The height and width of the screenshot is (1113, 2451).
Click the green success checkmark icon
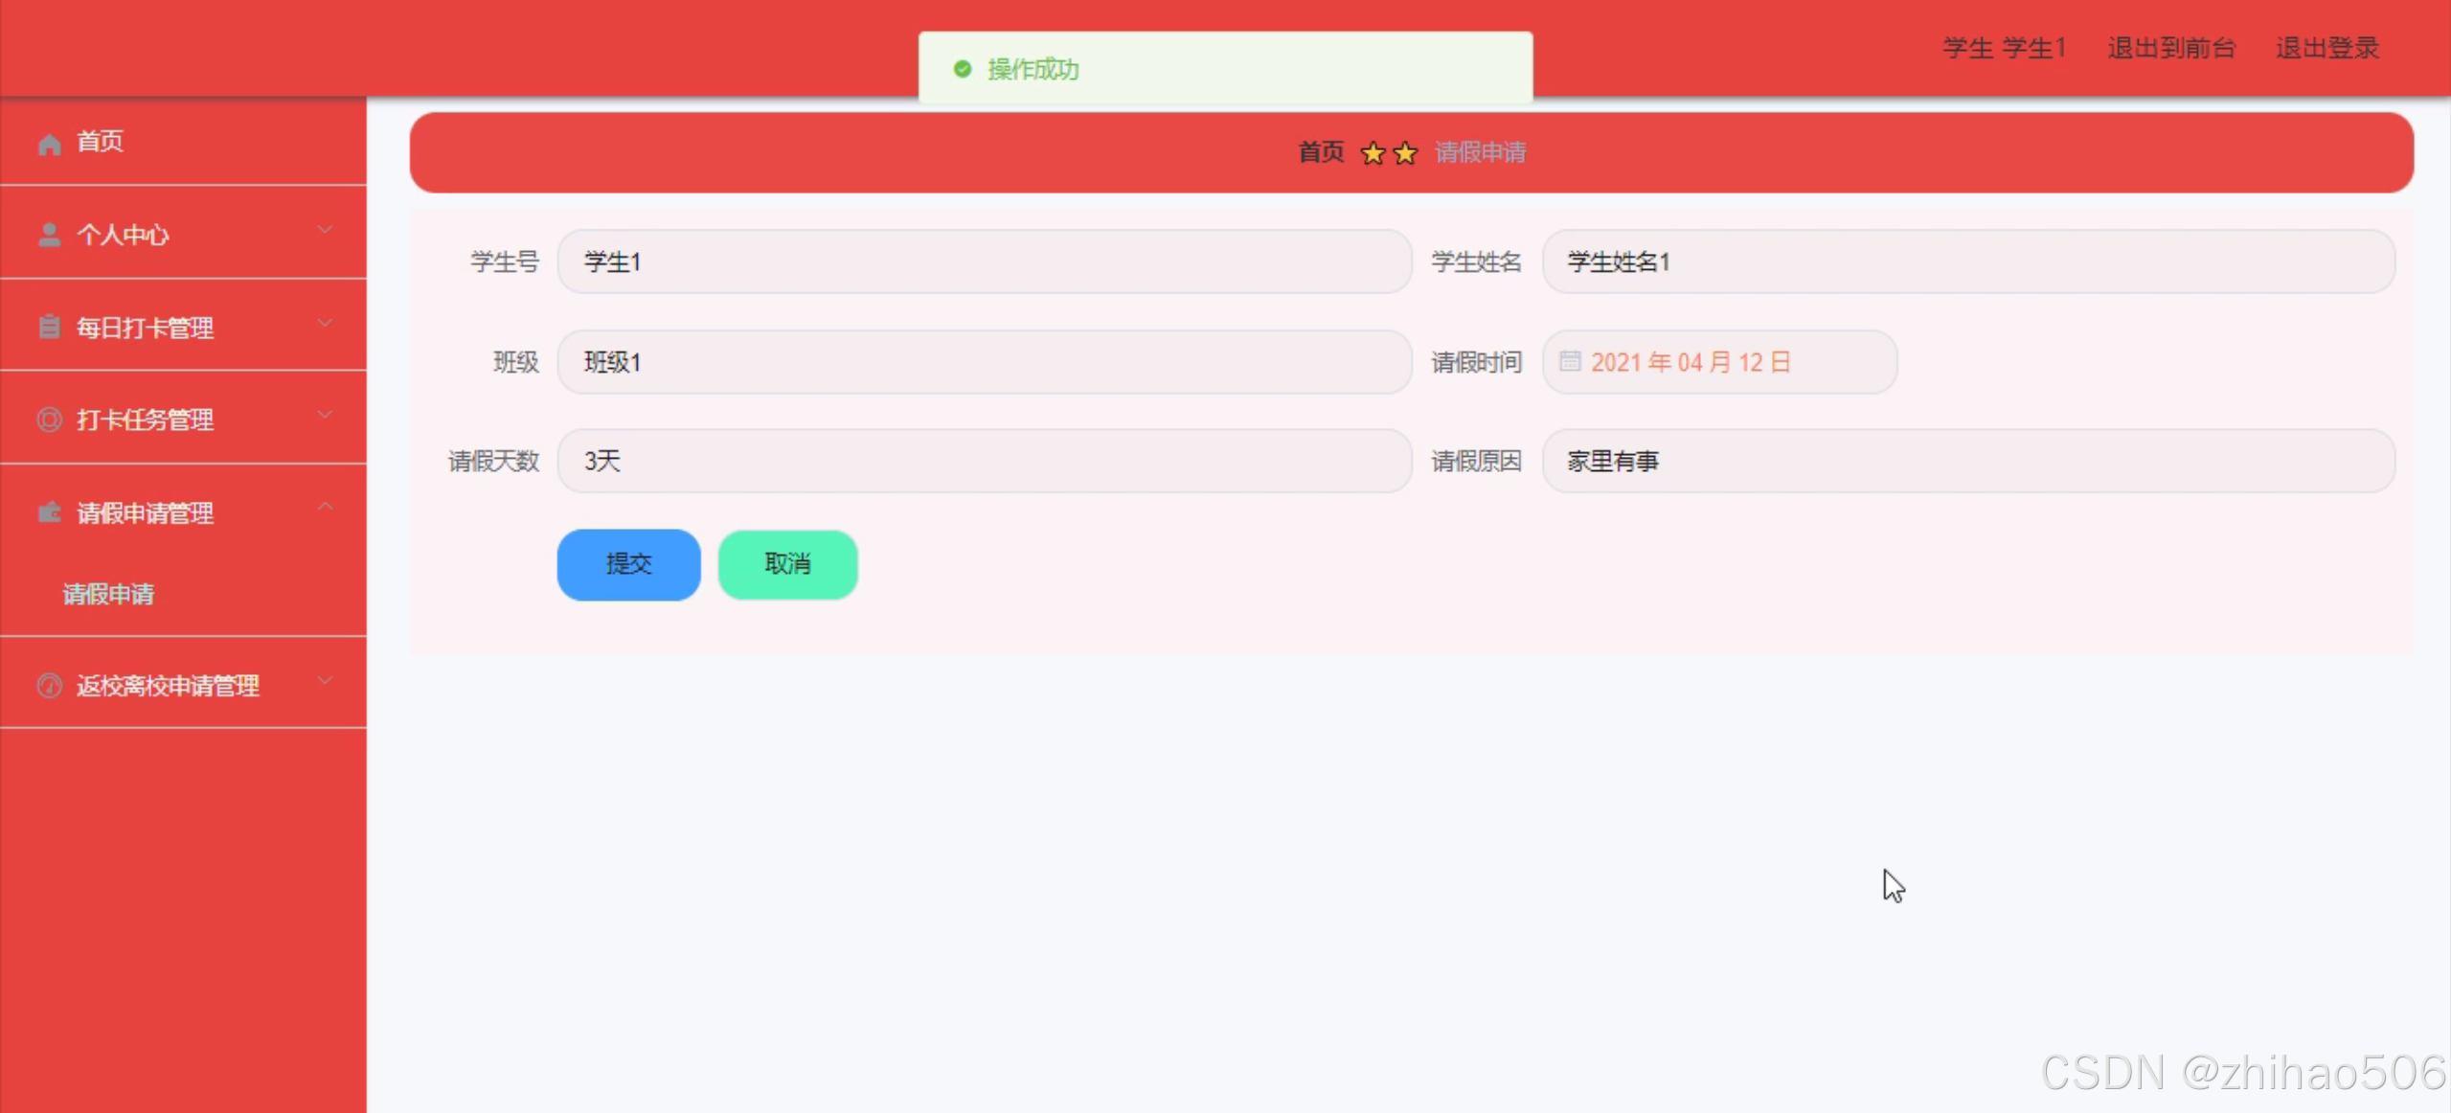pos(963,69)
